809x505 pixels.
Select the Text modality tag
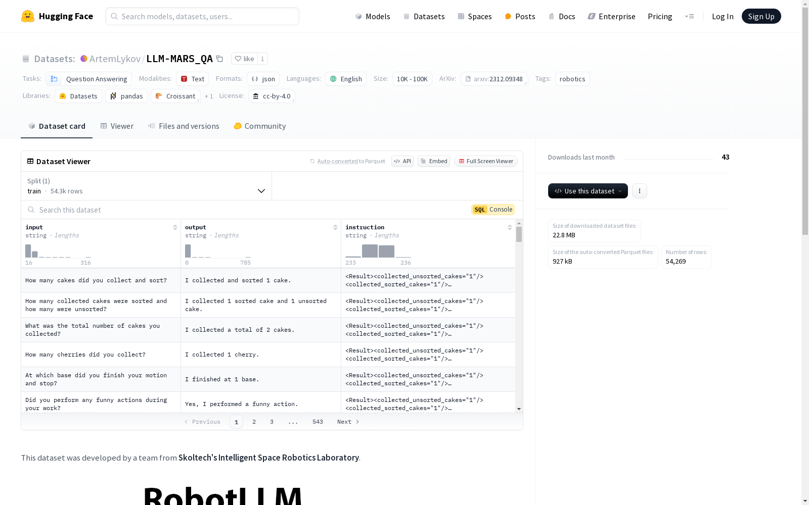tap(192, 79)
